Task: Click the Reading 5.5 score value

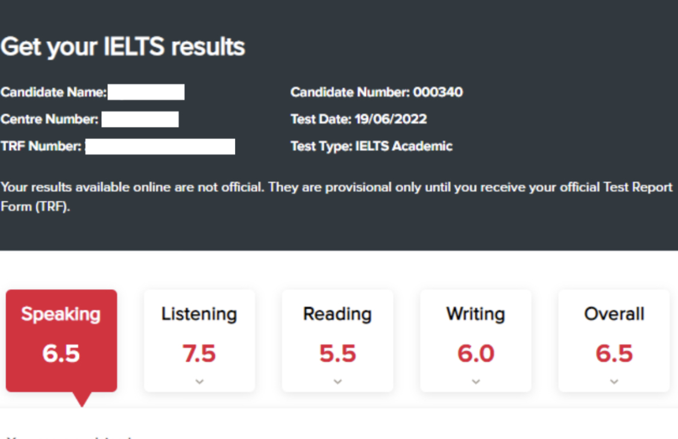Action: [337, 353]
